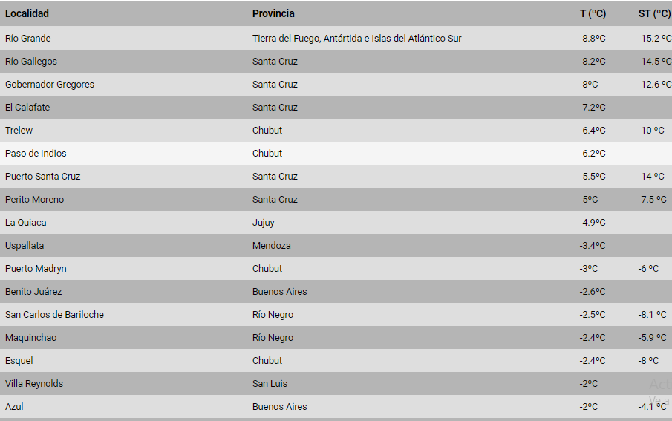Select Benito Juárez locality
672x421 pixels.
34,291
